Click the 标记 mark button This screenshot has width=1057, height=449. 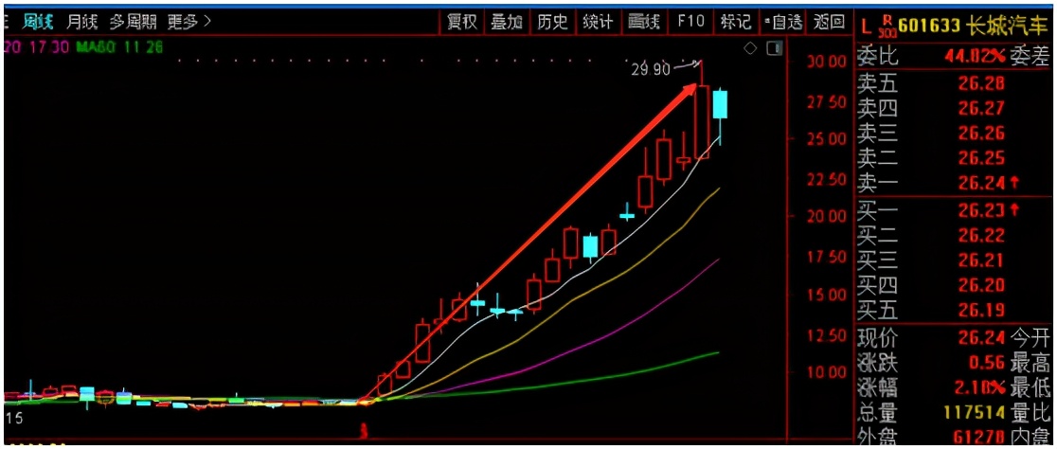pyautogui.click(x=736, y=22)
